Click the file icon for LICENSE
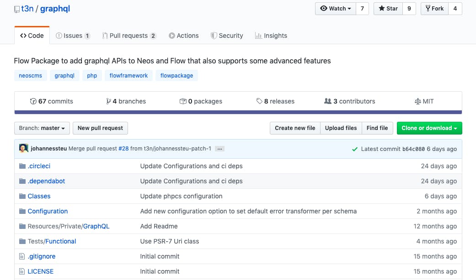The height and width of the screenshot is (280, 476). (x=22, y=271)
